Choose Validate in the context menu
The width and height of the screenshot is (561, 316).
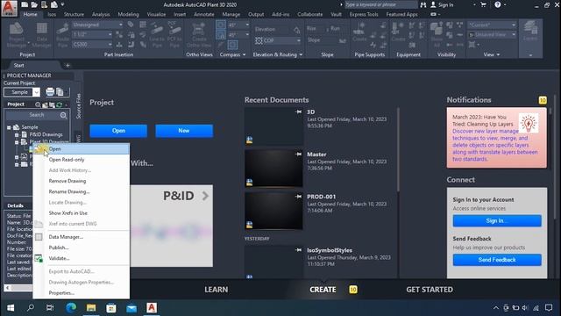pyautogui.click(x=82, y=258)
